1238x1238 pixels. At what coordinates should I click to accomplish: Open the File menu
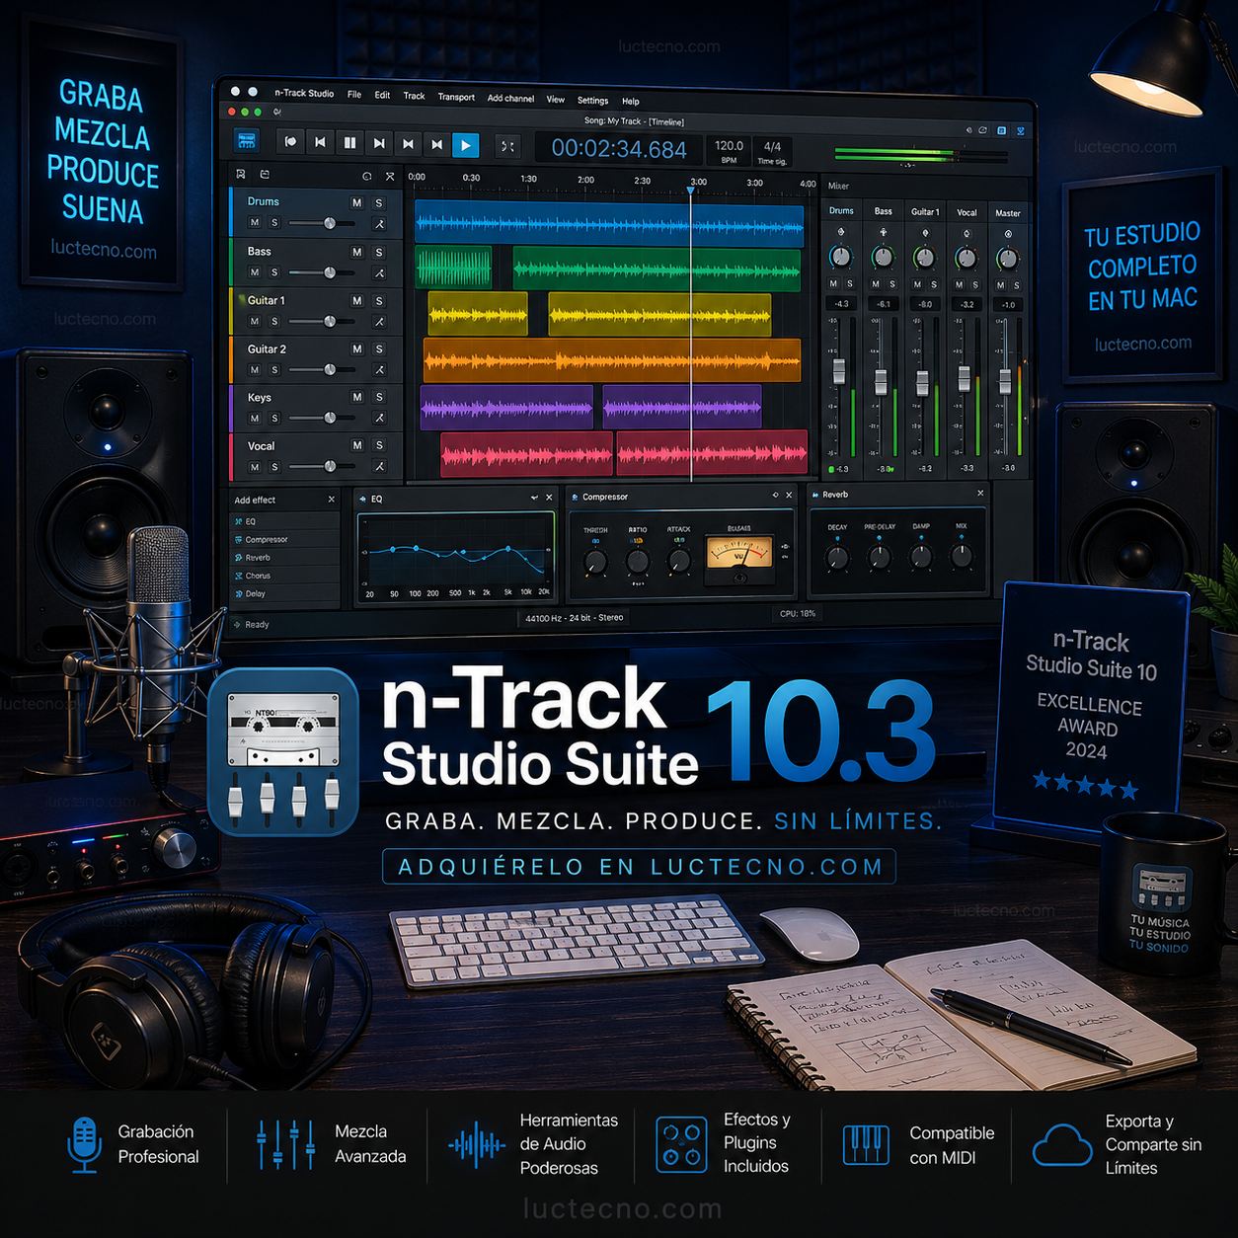[354, 95]
